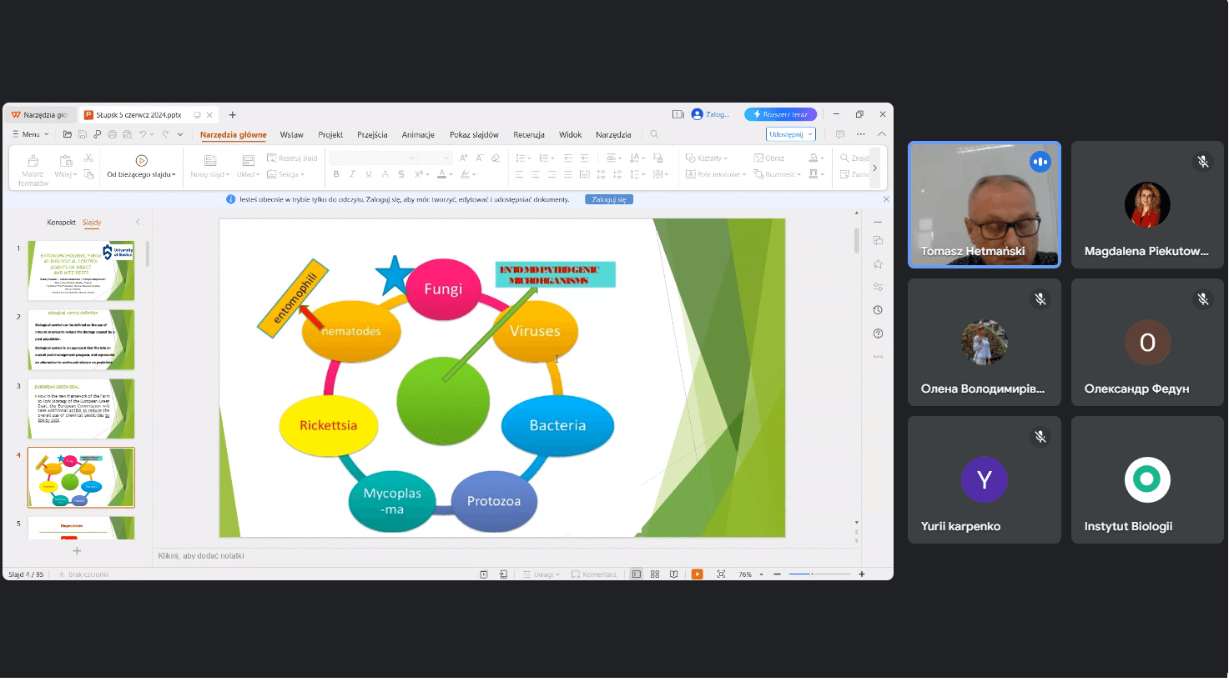
Task: Switch to reading view book icon
Action: 673,574
